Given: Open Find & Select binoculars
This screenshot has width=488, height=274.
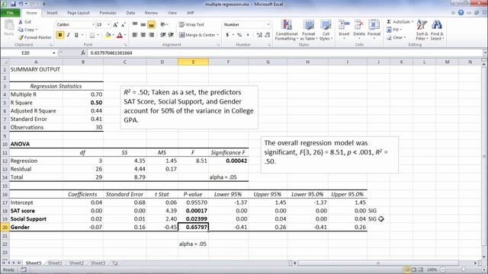Looking at the screenshot, I should (x=437, y=30).
